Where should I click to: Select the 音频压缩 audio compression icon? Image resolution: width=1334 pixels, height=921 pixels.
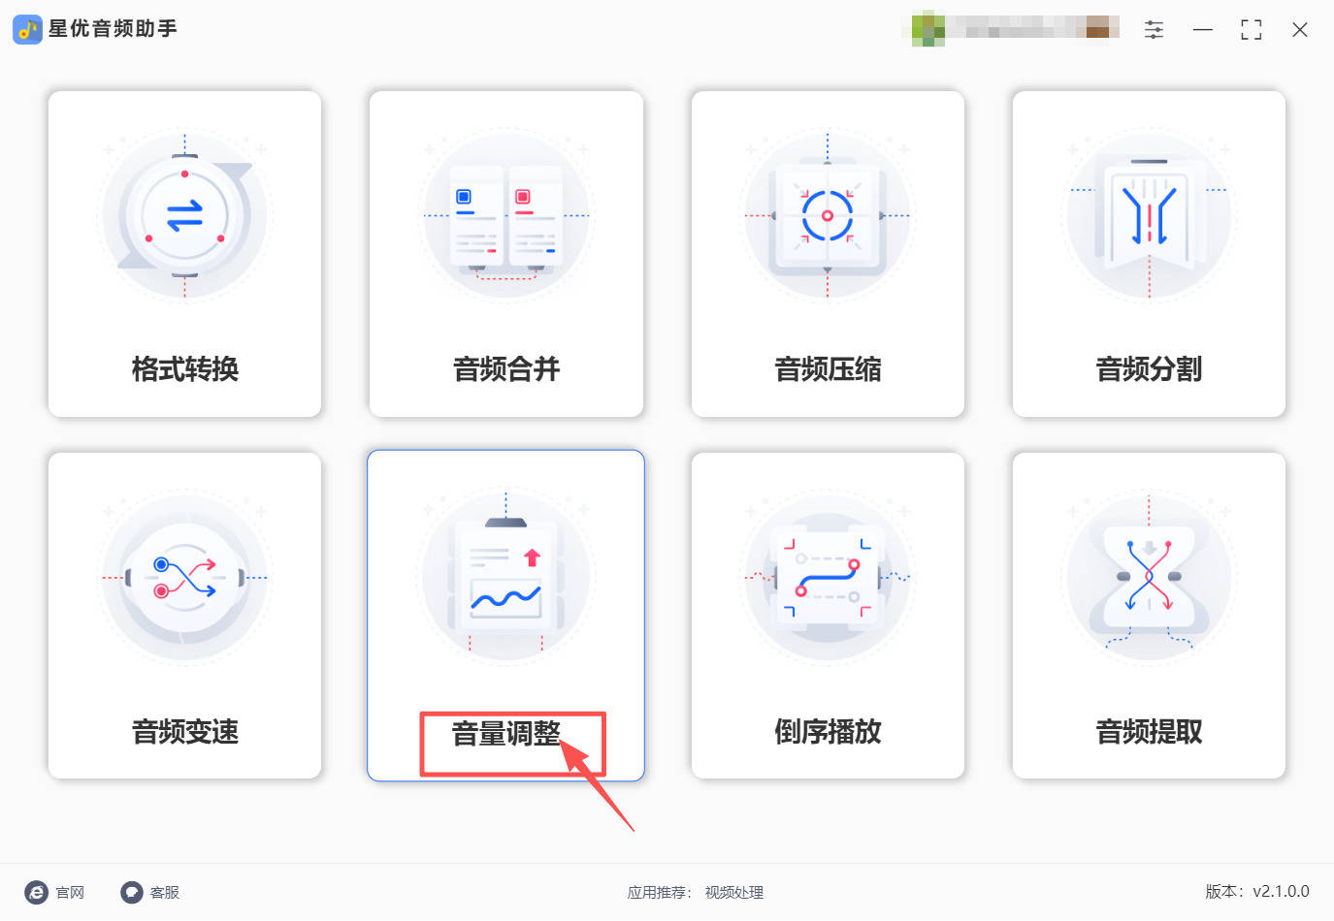point(828,215)
